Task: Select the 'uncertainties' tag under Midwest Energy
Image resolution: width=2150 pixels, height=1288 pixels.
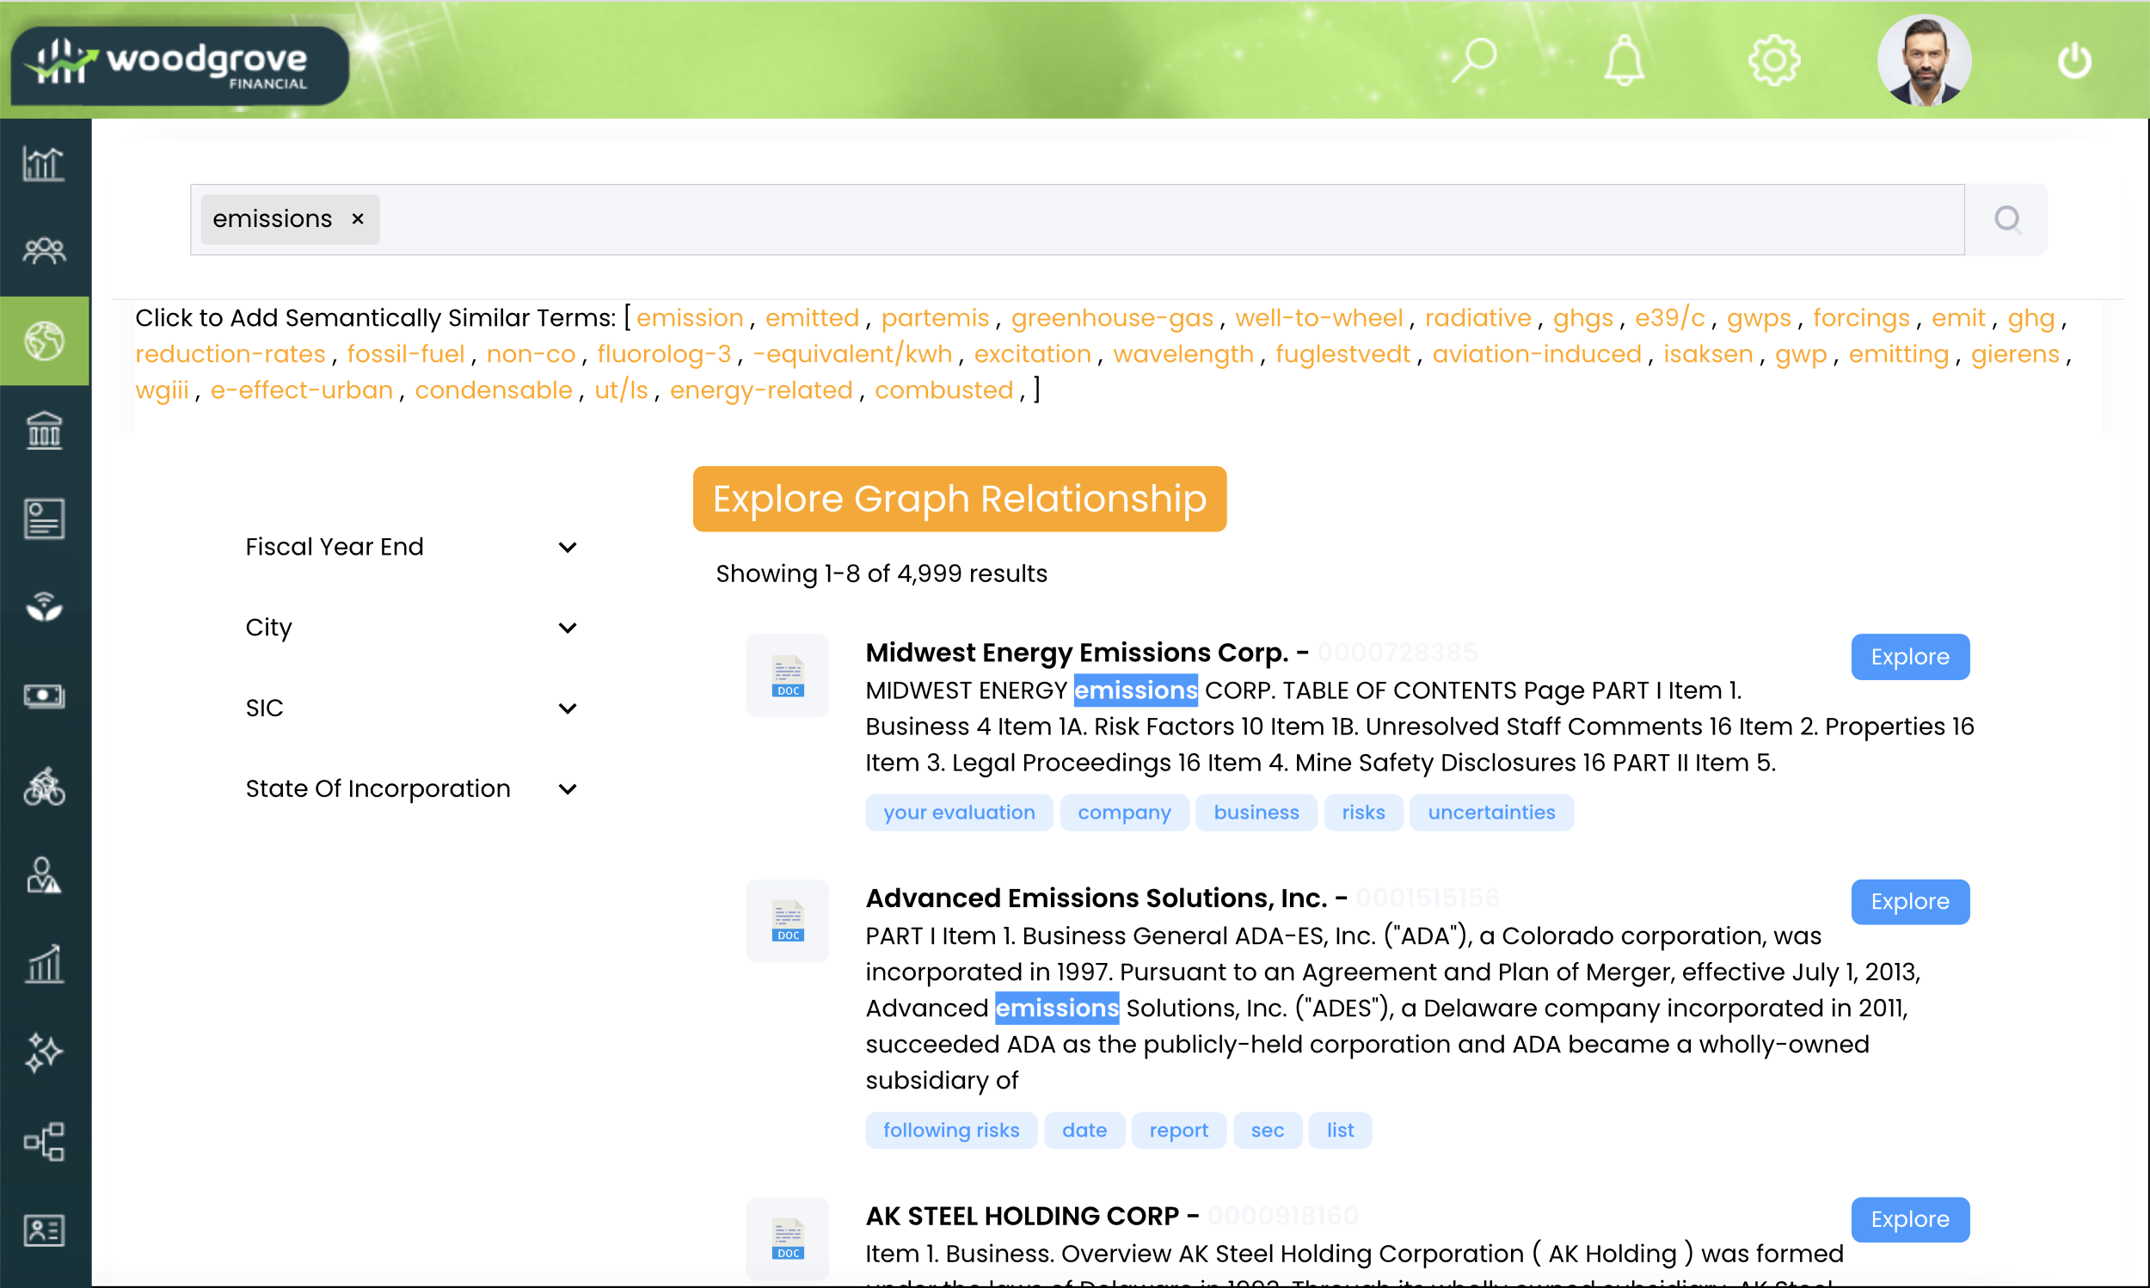Action: pyautogui.click(x=1490, y=813)
